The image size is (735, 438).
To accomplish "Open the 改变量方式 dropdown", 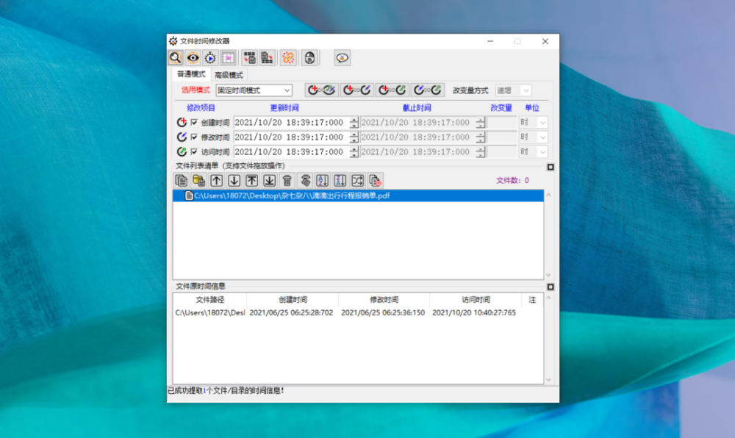I will (513, 90).
